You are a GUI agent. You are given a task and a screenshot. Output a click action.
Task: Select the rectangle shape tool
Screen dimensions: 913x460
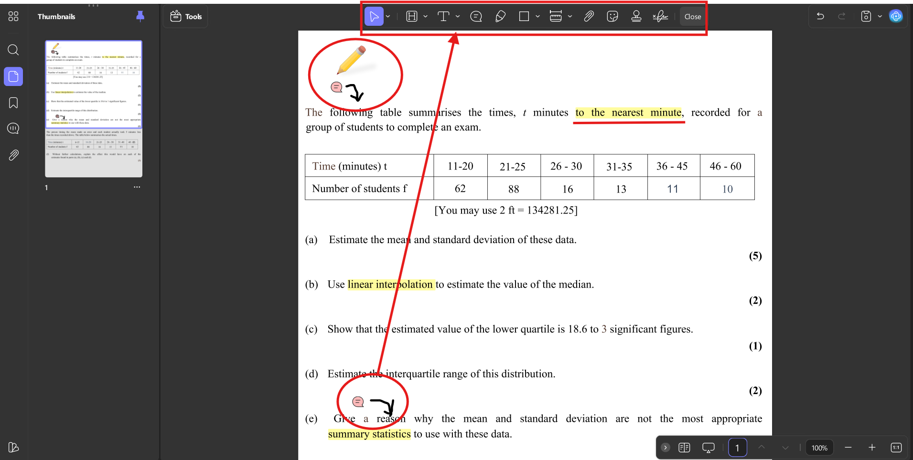tap(523, 16)
